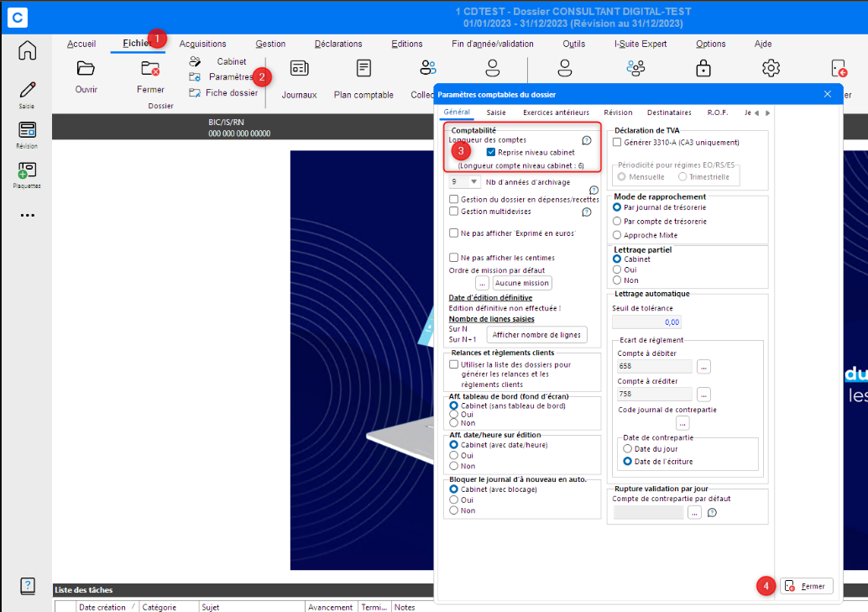
Task: Open the Révision sidebar icon
Action: [27, 131]
